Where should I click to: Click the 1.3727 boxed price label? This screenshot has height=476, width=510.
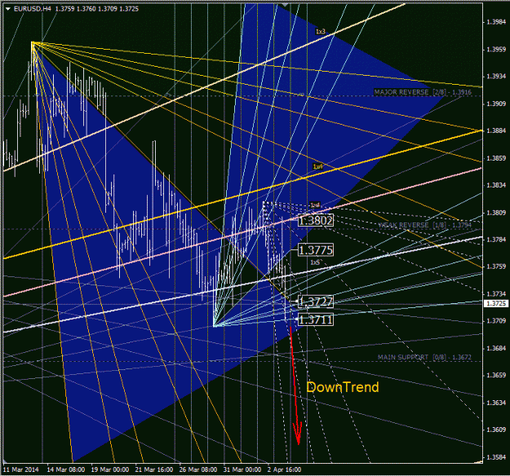316,302
